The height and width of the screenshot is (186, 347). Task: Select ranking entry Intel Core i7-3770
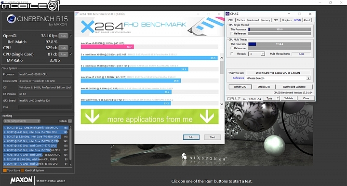click(36, 146)
